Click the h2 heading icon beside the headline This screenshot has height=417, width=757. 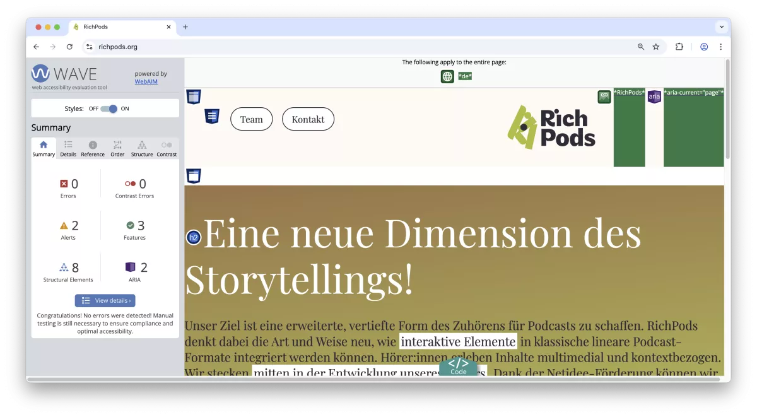(192, 238)
